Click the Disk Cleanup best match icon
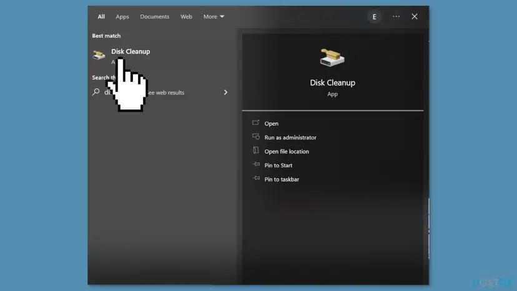This screenshot has width=517, height=291. click(x=99, y=55)
